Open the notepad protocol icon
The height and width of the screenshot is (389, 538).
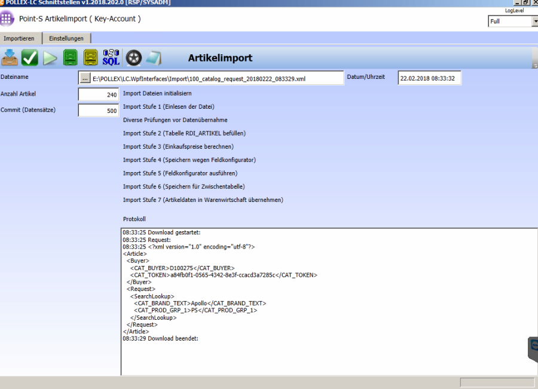(154, 58)
